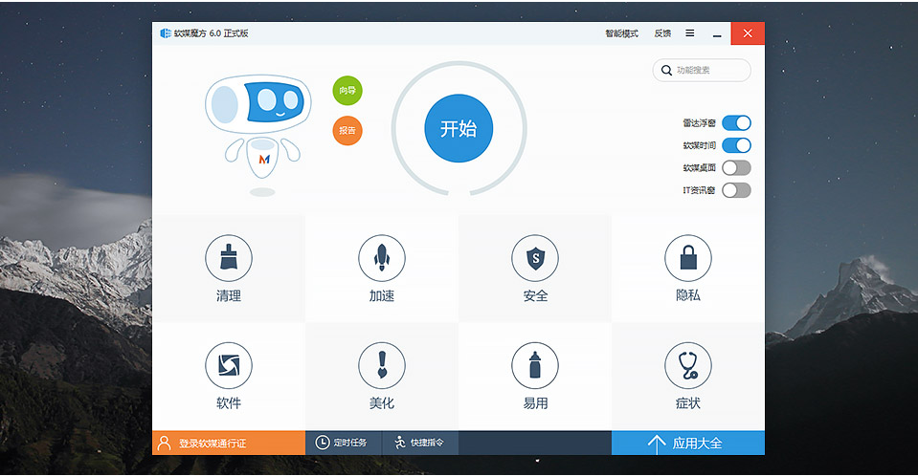Click the user icon beside 登录软媒通行证
The width and height of the screenshot is (918, 476).
point(164,443)
